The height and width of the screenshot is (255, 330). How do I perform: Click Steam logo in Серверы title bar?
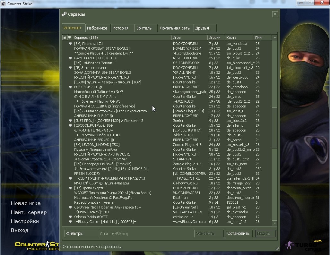tap(64, 14)
